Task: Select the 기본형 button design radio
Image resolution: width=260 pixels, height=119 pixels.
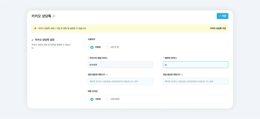Action: (92, 99)
